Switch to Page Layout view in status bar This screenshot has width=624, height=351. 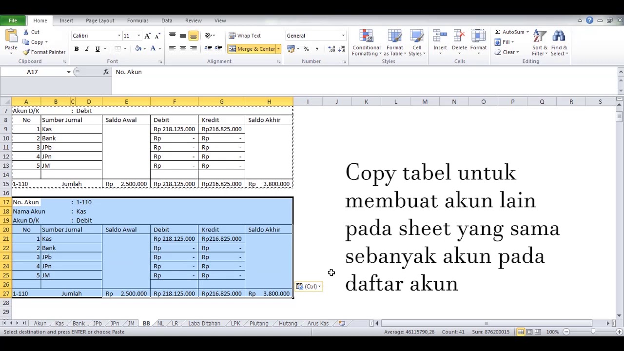click(x=529, y=332)
